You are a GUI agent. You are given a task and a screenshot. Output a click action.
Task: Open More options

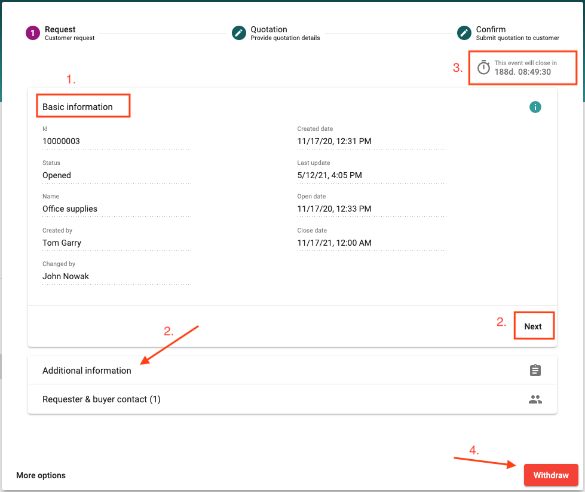pos(41,475)
